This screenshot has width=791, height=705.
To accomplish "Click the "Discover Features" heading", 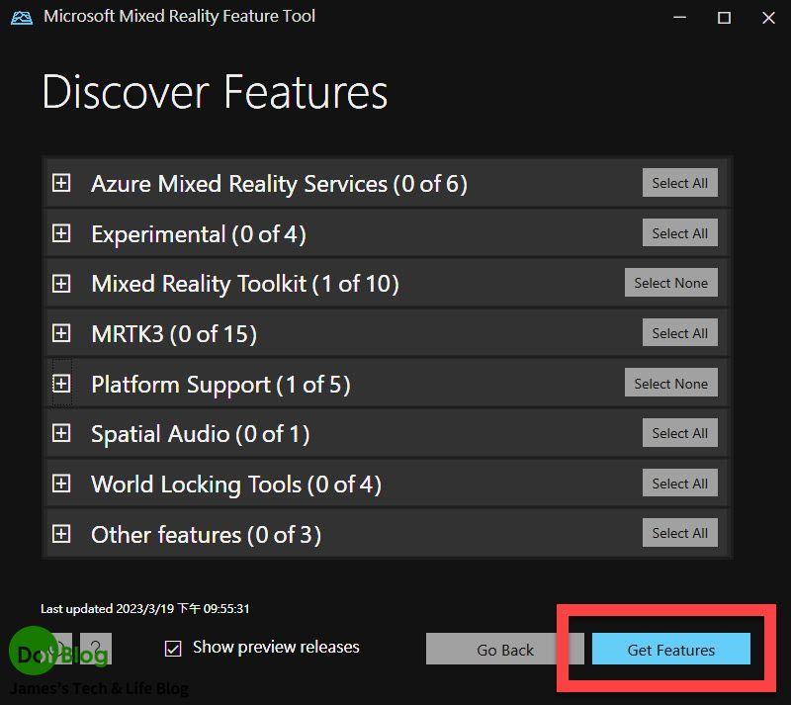I will (215, 92).
